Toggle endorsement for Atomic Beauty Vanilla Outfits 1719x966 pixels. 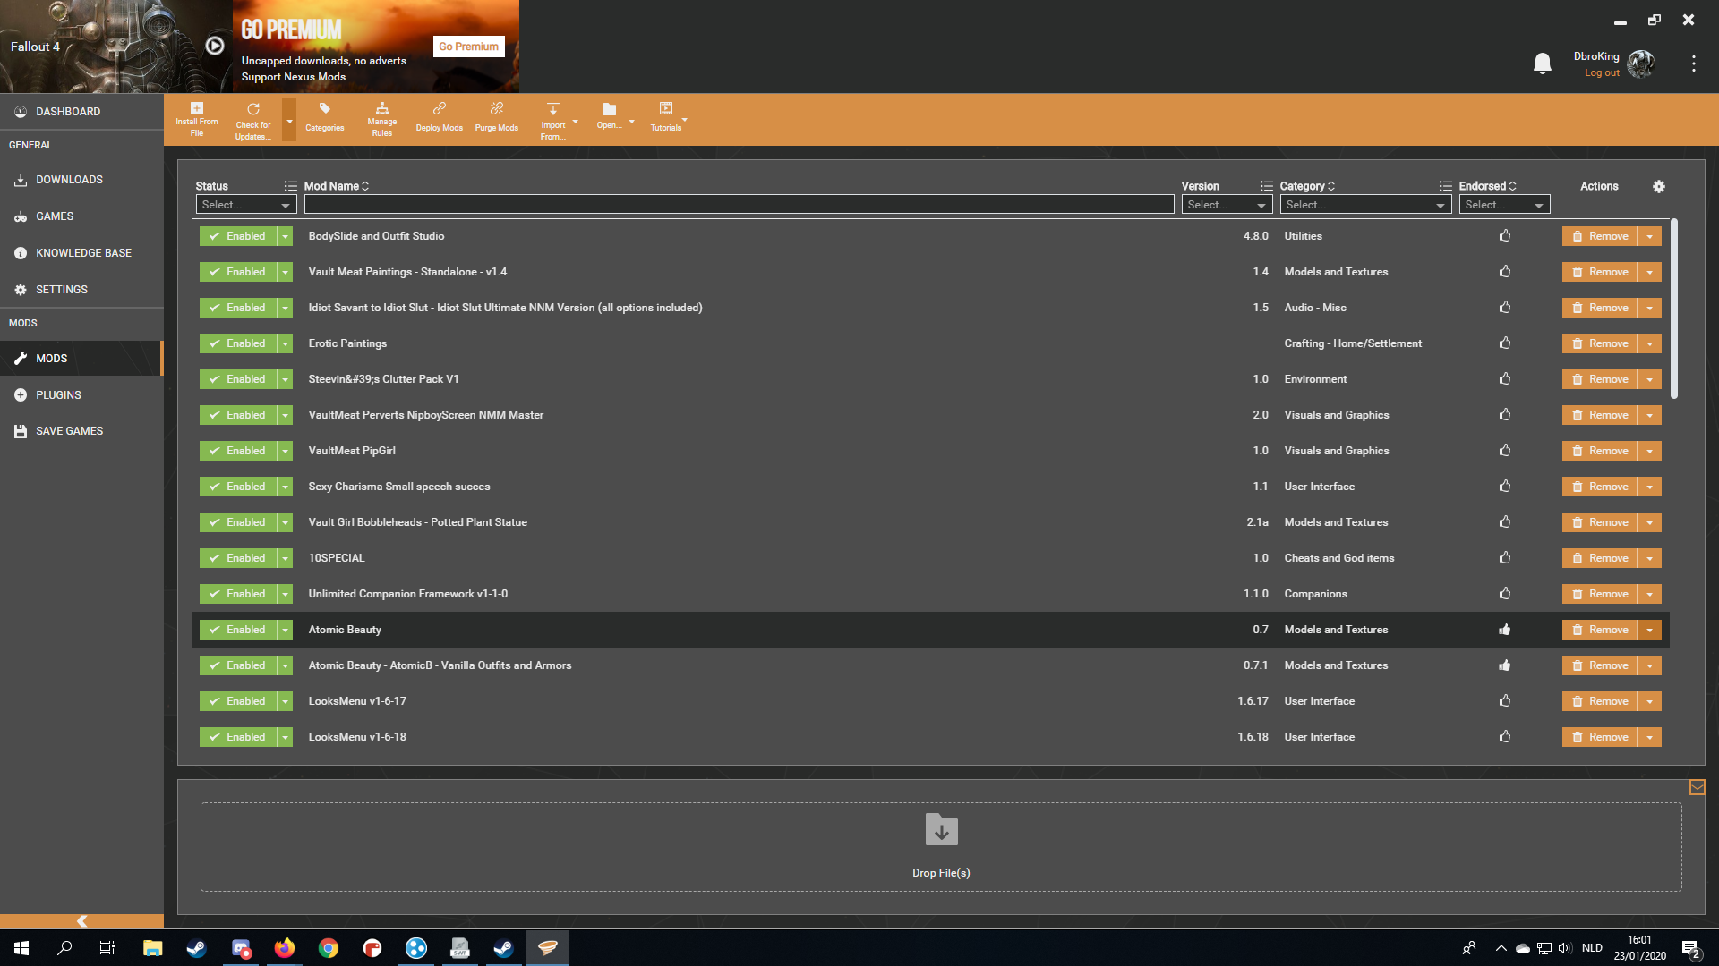coord(1505,665)
